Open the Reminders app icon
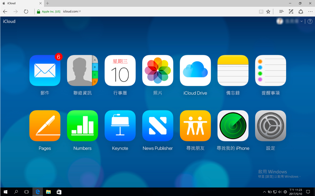Image resolution: width=315 pixels, height=196 pixels. pyautogui.click(x=271, y=70)
